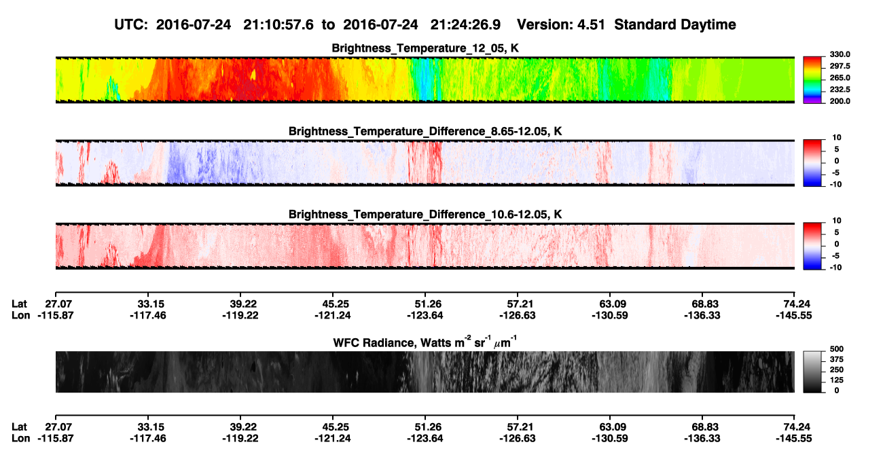Click latitude 57.21 on the upper axis
This screenshot has width=883, height=453.
click(518, 304)
